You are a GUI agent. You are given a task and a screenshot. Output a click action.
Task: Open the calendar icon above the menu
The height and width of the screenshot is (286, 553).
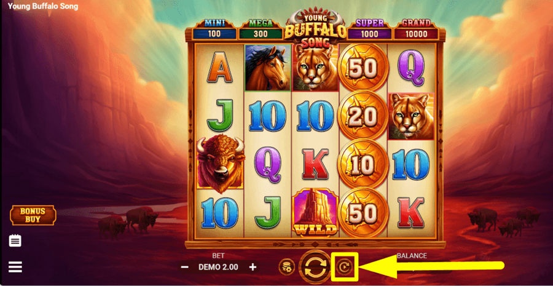15,241
